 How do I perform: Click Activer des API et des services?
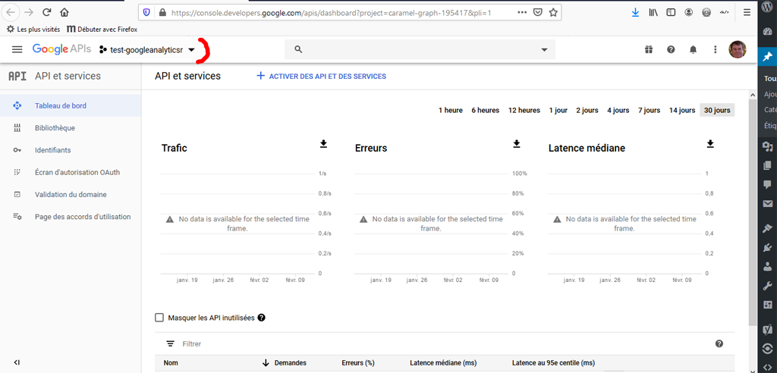321,77
